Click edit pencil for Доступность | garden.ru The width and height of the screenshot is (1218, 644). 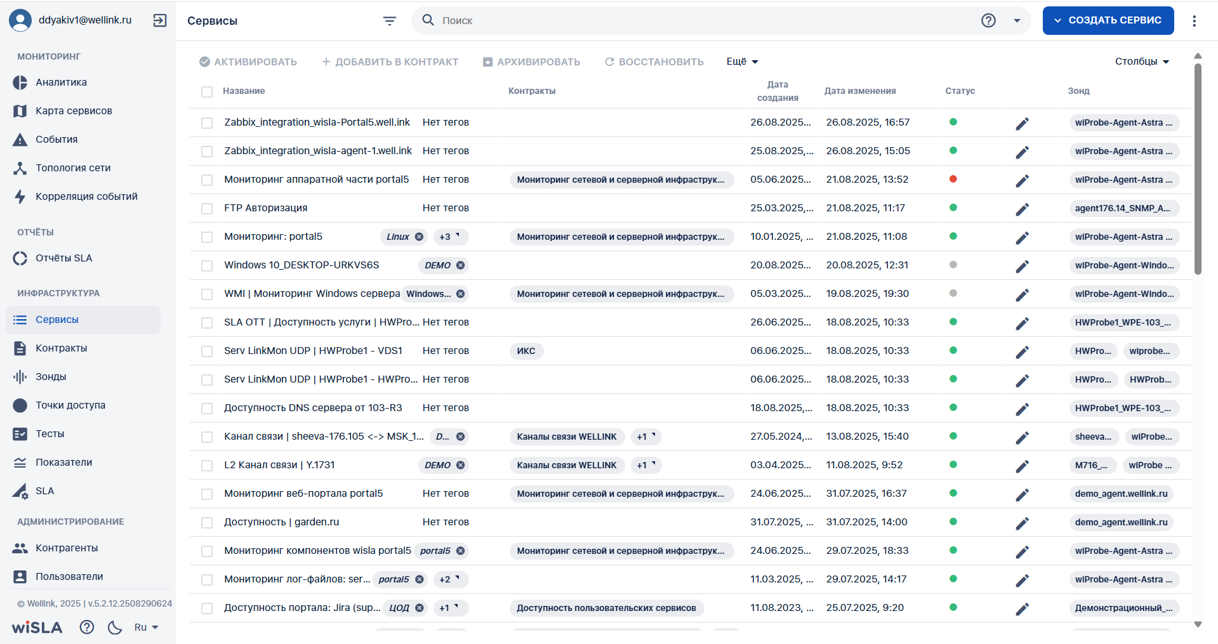[1022, 523]
